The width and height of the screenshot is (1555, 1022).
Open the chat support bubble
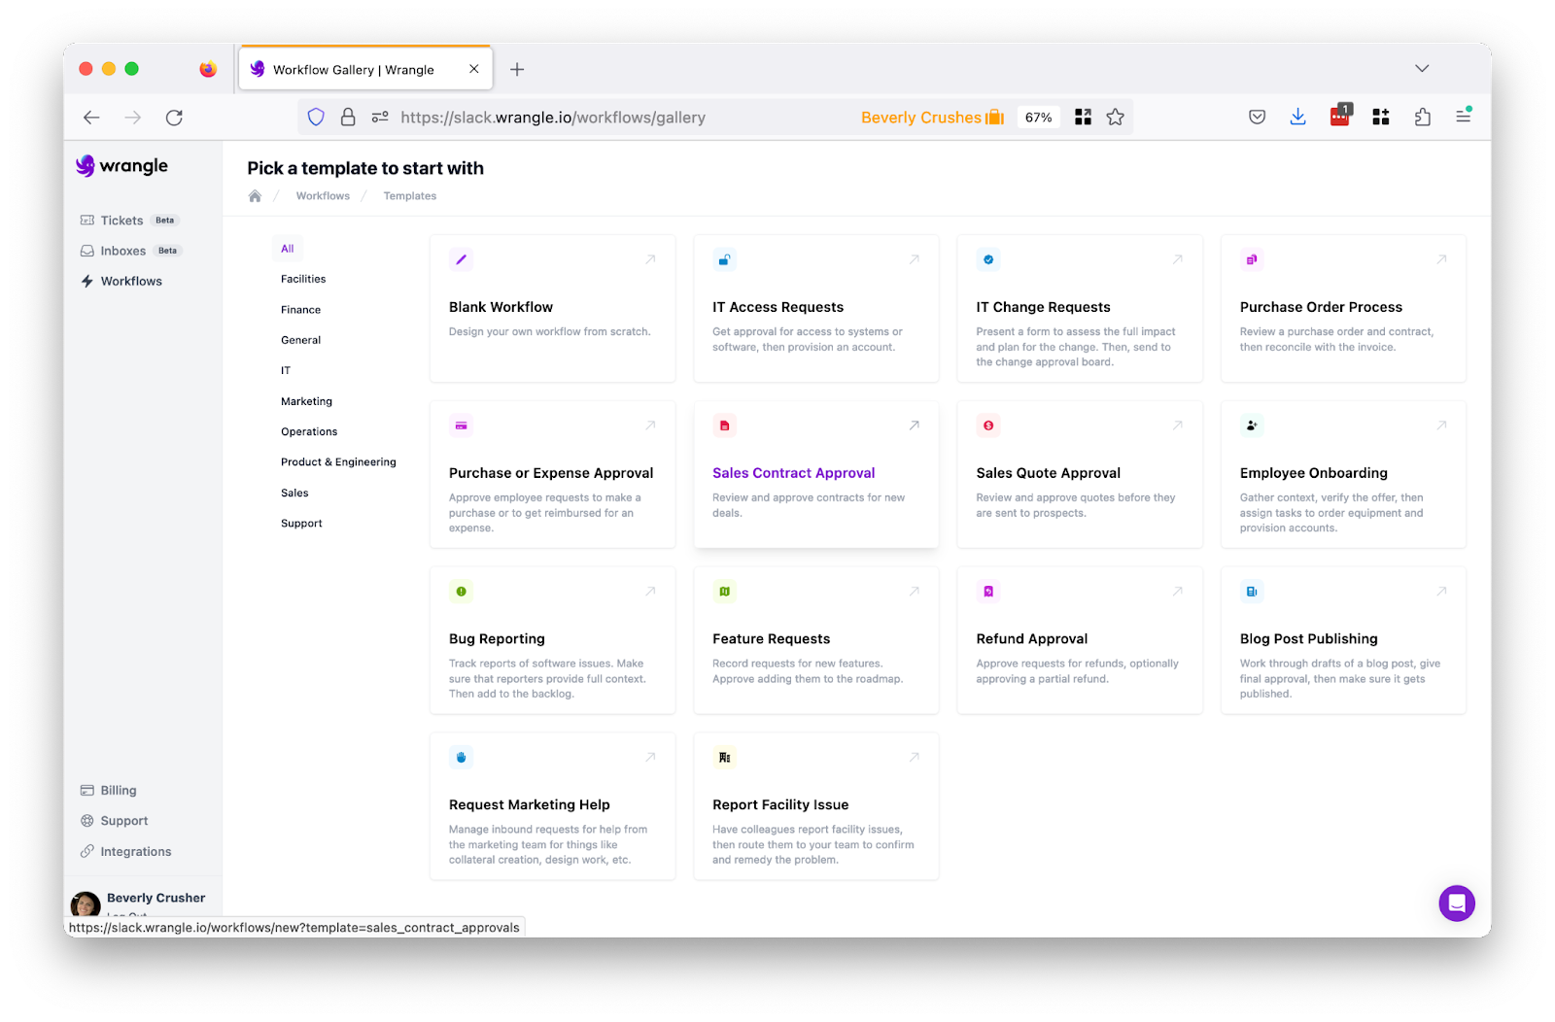(1457, 903)
